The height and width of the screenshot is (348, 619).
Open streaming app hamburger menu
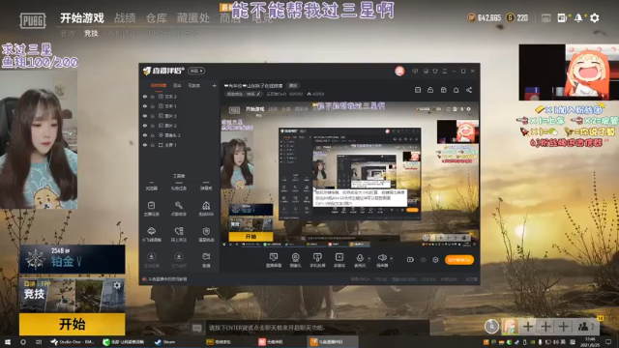click(445, 71)
